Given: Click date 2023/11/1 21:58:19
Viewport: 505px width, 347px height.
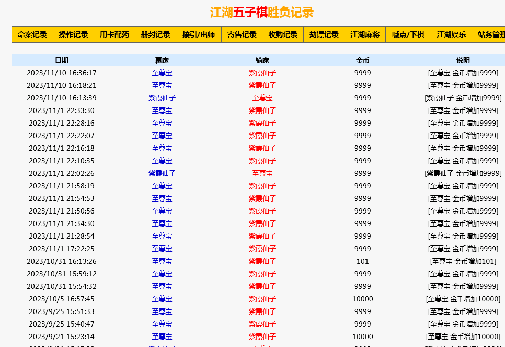Looking at the screenshot, I should point(62,186).
